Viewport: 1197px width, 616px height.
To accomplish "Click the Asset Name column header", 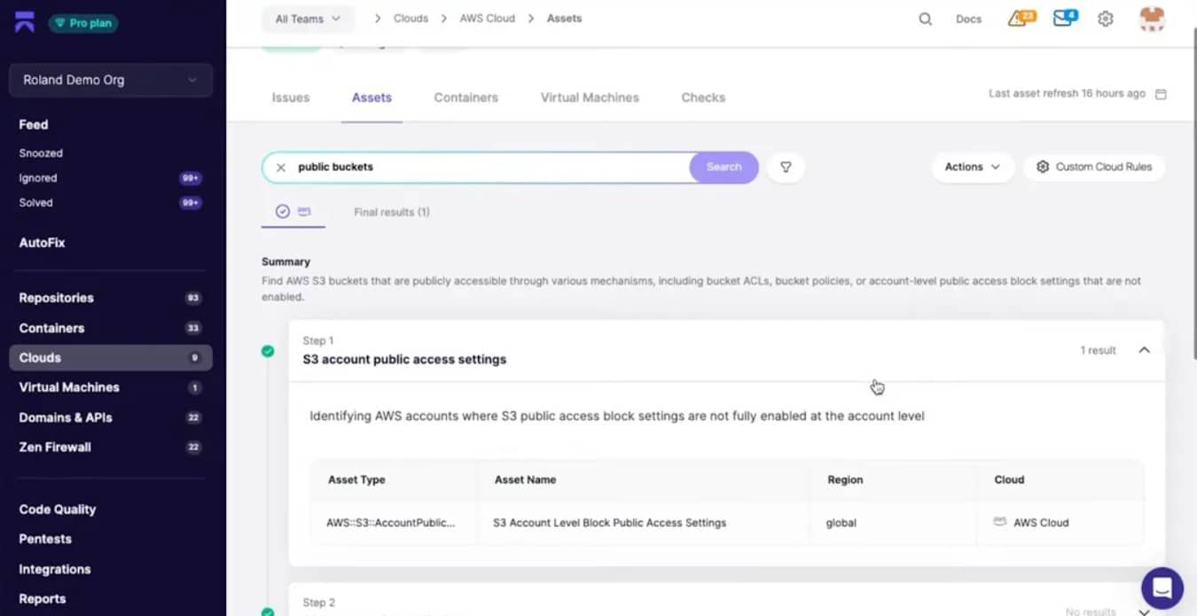I will pos(525,480).
